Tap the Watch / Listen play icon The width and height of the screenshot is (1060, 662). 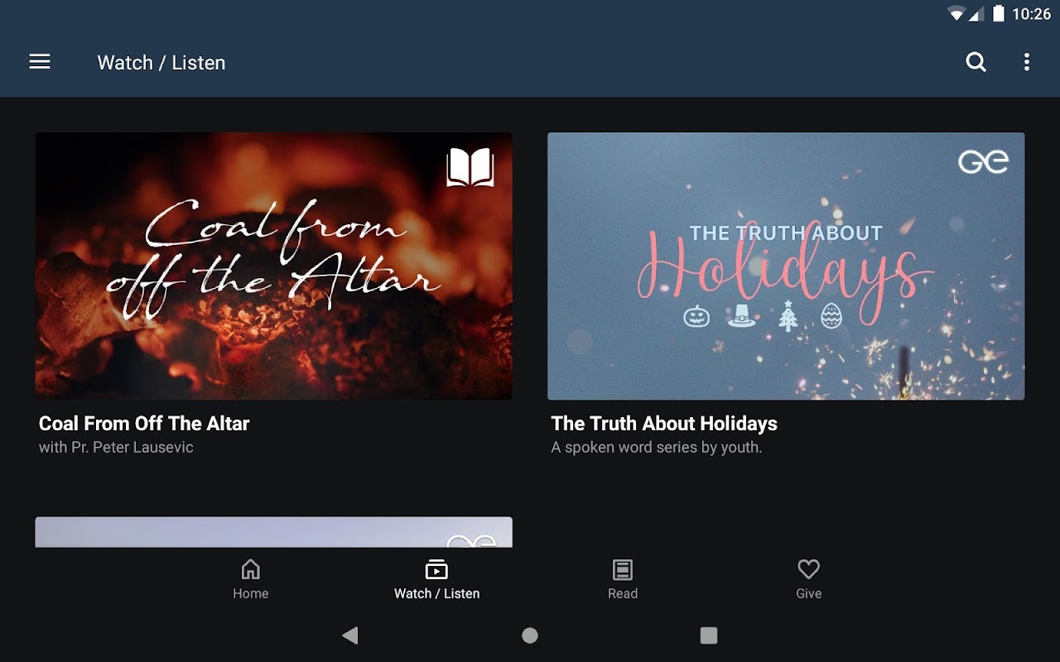click(x=436, y=569)
